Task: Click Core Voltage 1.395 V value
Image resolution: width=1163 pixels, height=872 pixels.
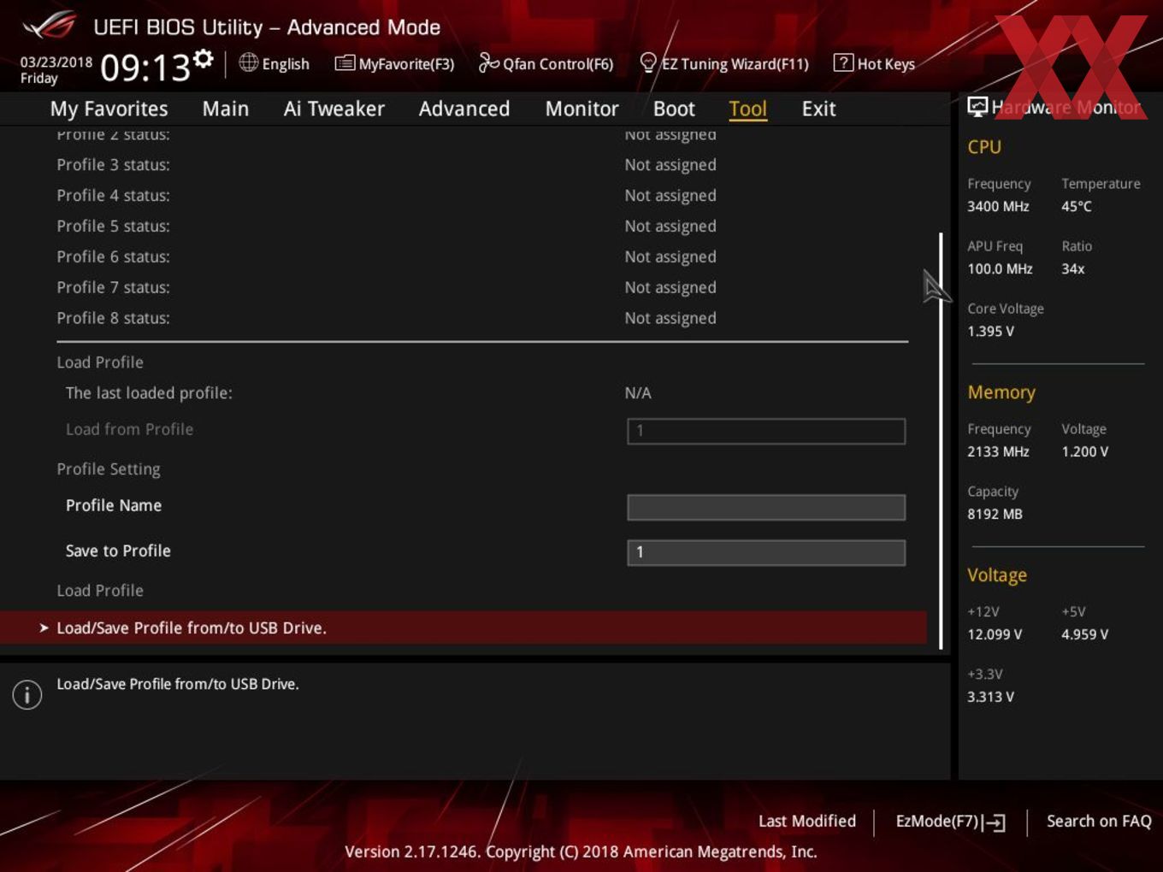Action: [990, 331]
